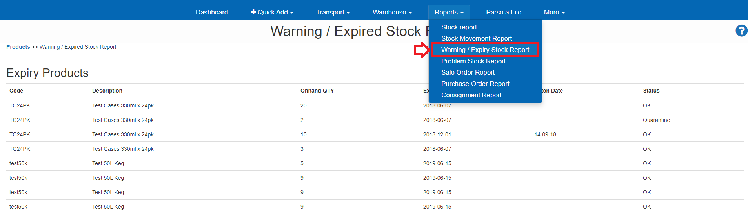
Task: Click the Products breadcrumb link
Action: click(x=18, y=47)
